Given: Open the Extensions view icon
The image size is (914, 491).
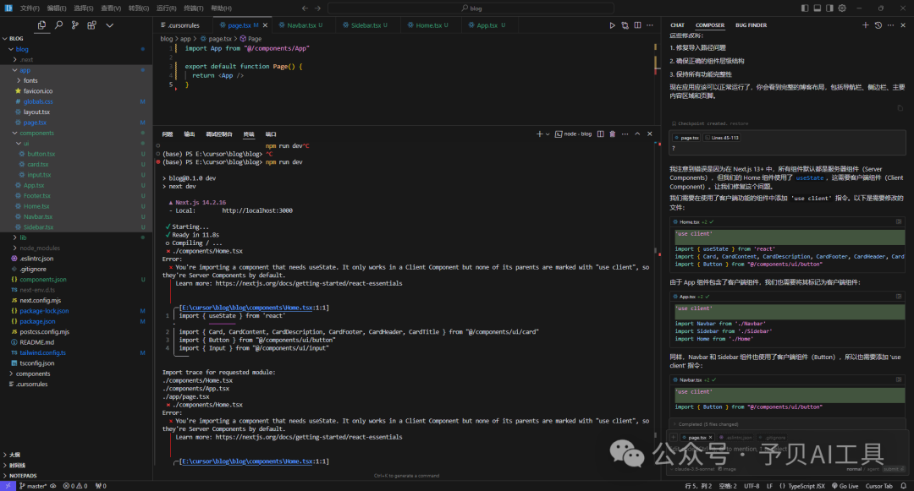Looking at the screenshot, I should (91, 25).
